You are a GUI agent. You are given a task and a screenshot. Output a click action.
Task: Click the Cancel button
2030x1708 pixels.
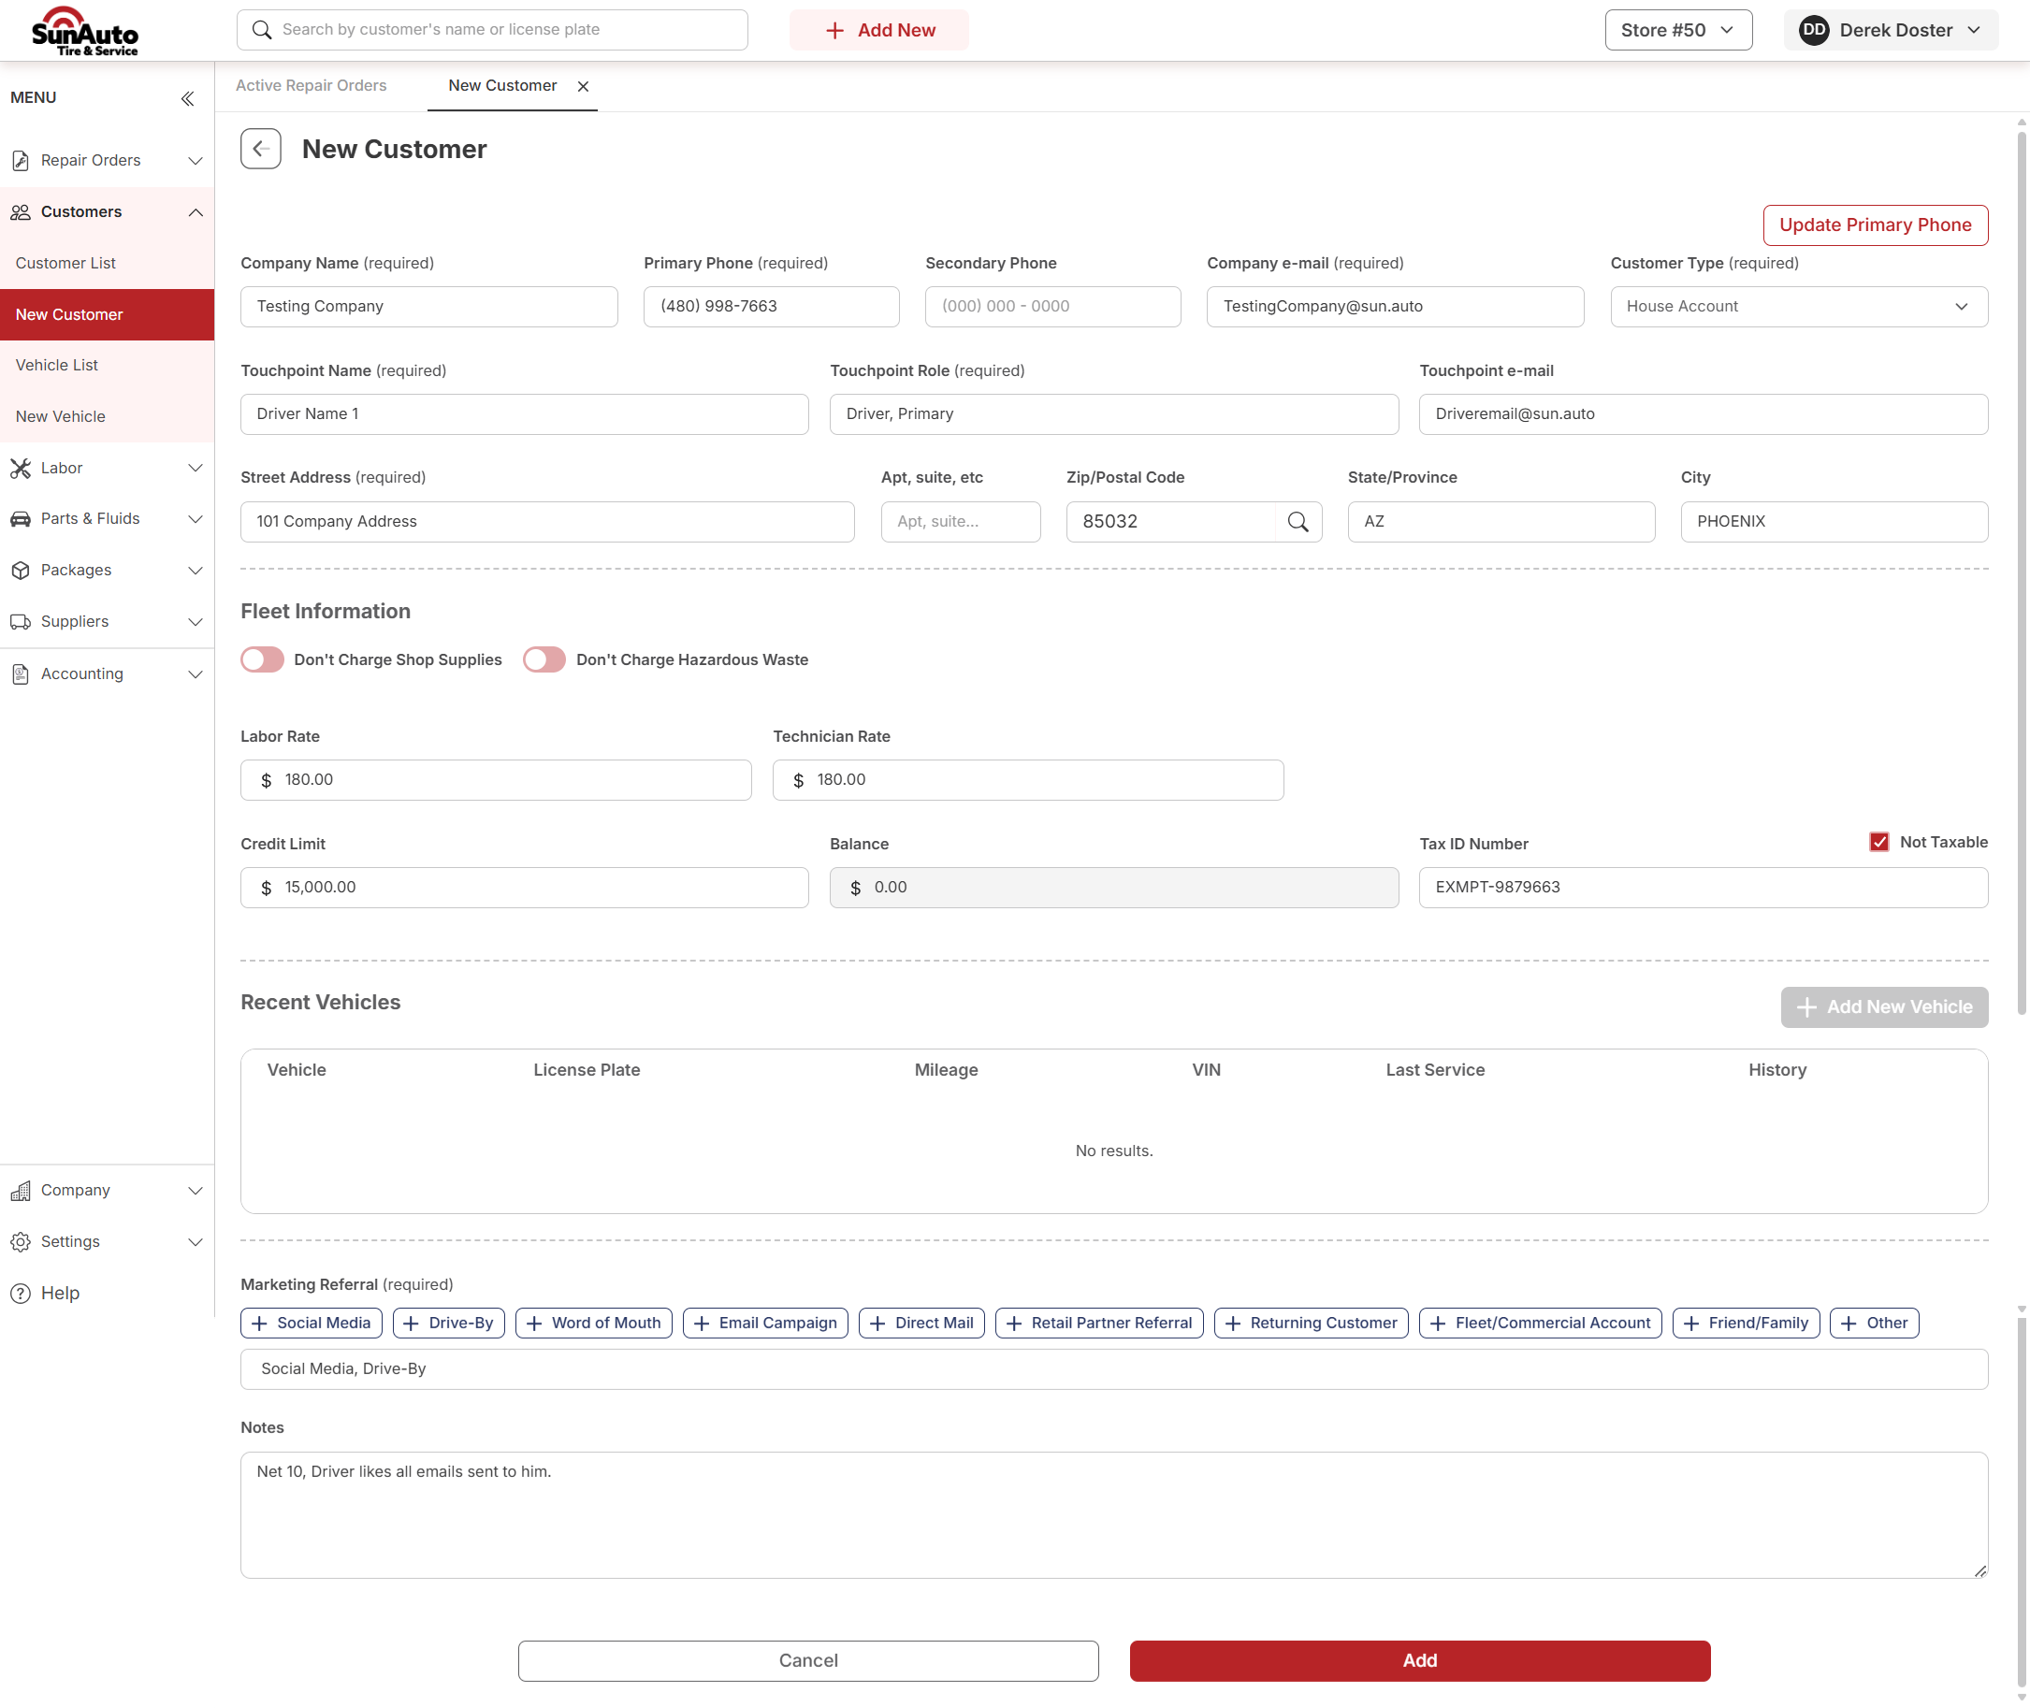tap(807, 1660)
